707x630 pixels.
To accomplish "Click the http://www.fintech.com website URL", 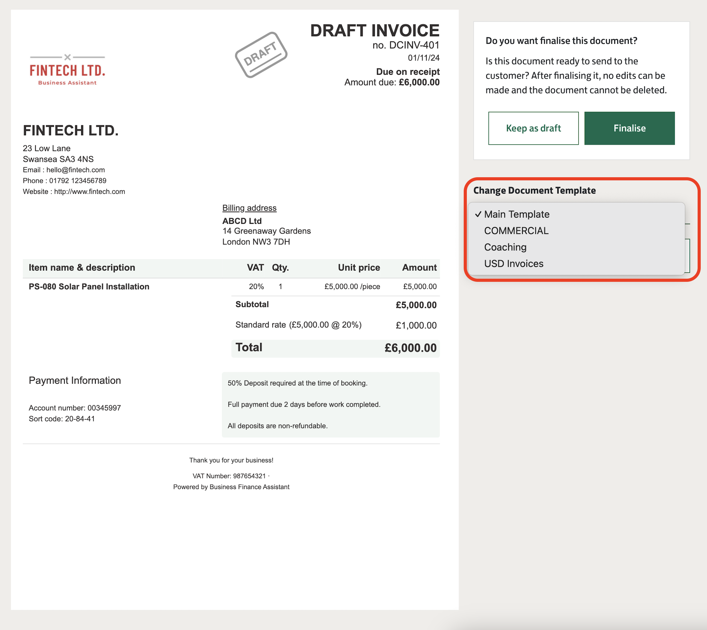I will click(x=89, y=191).
